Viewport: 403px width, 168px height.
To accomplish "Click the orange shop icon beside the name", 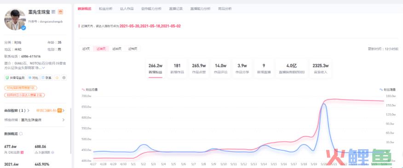I will (x=60, y=12).
